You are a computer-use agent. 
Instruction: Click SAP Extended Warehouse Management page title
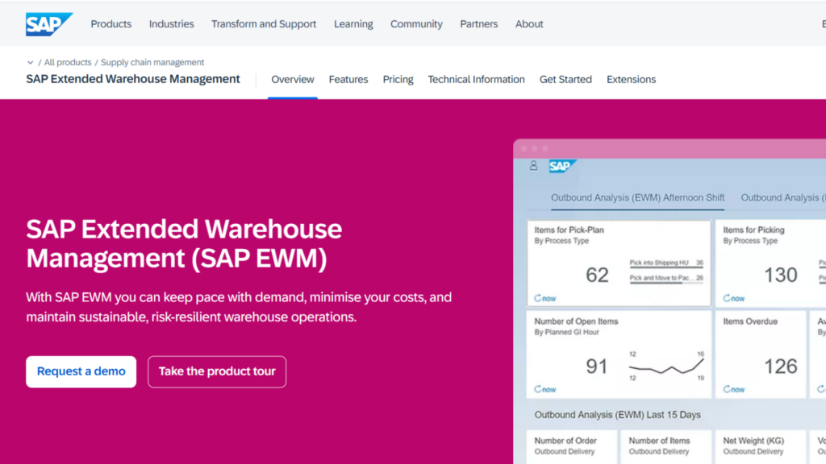tap(133, 79)
